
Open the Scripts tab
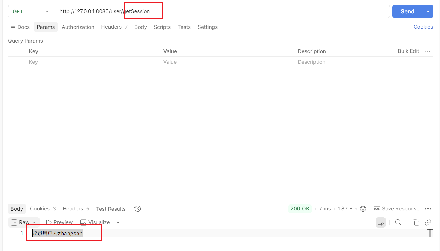[162, 27]
